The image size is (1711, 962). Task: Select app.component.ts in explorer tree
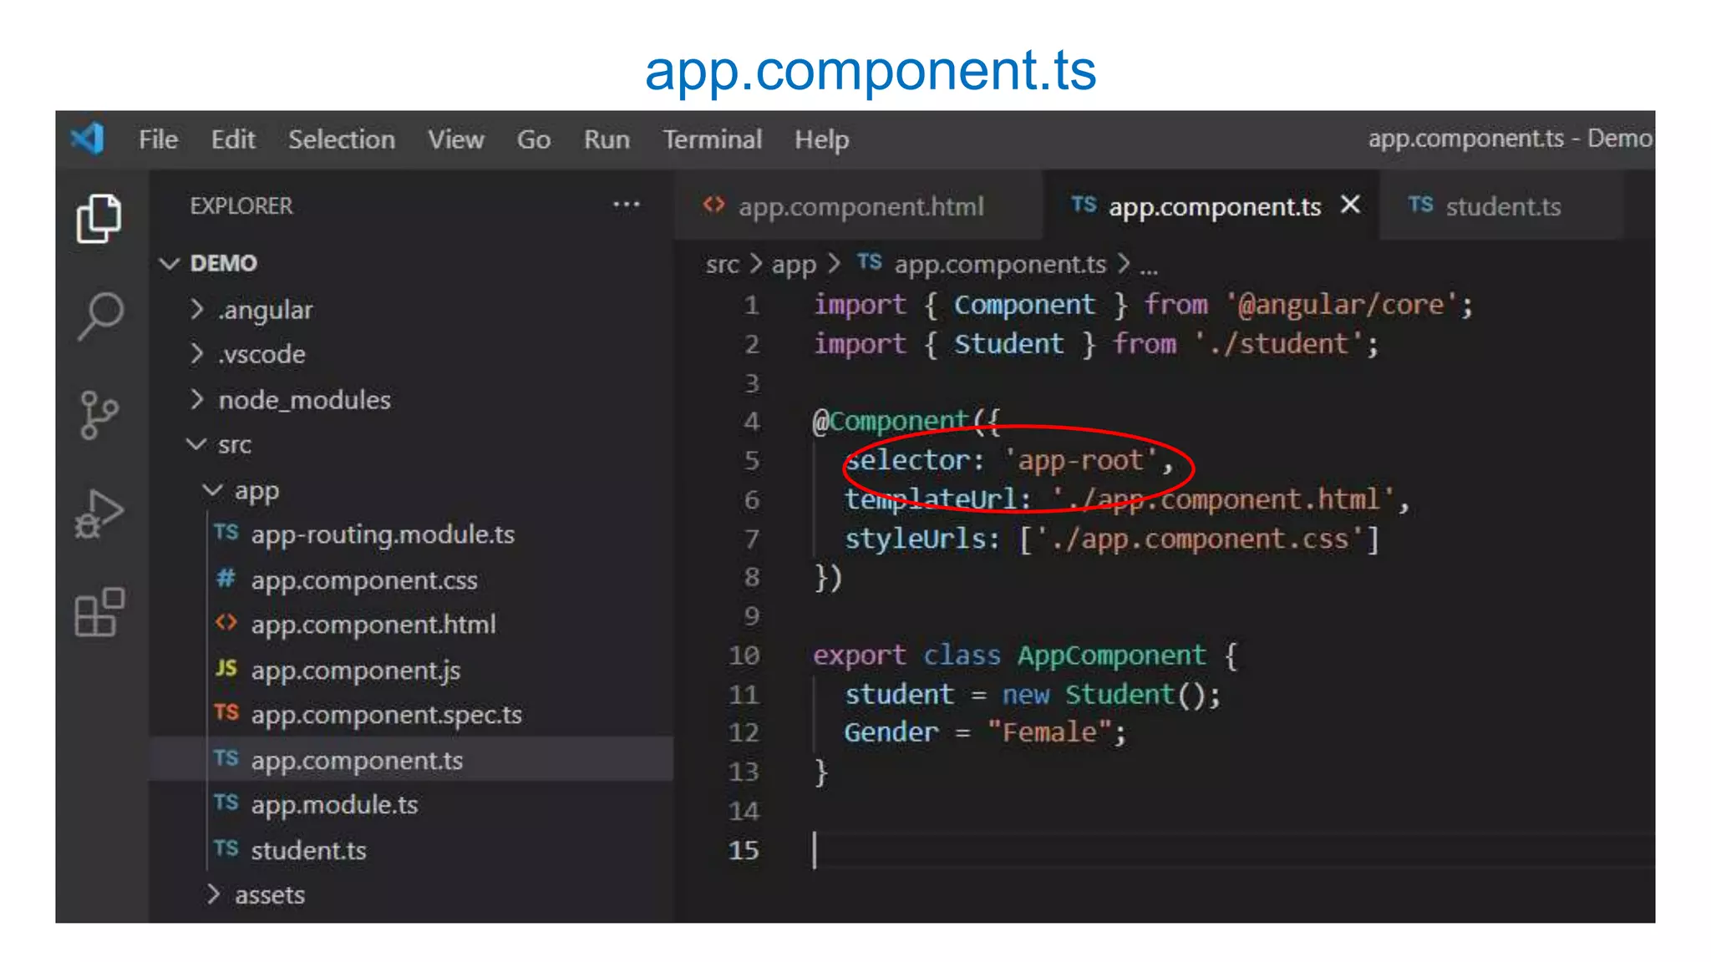coord(411,760)
